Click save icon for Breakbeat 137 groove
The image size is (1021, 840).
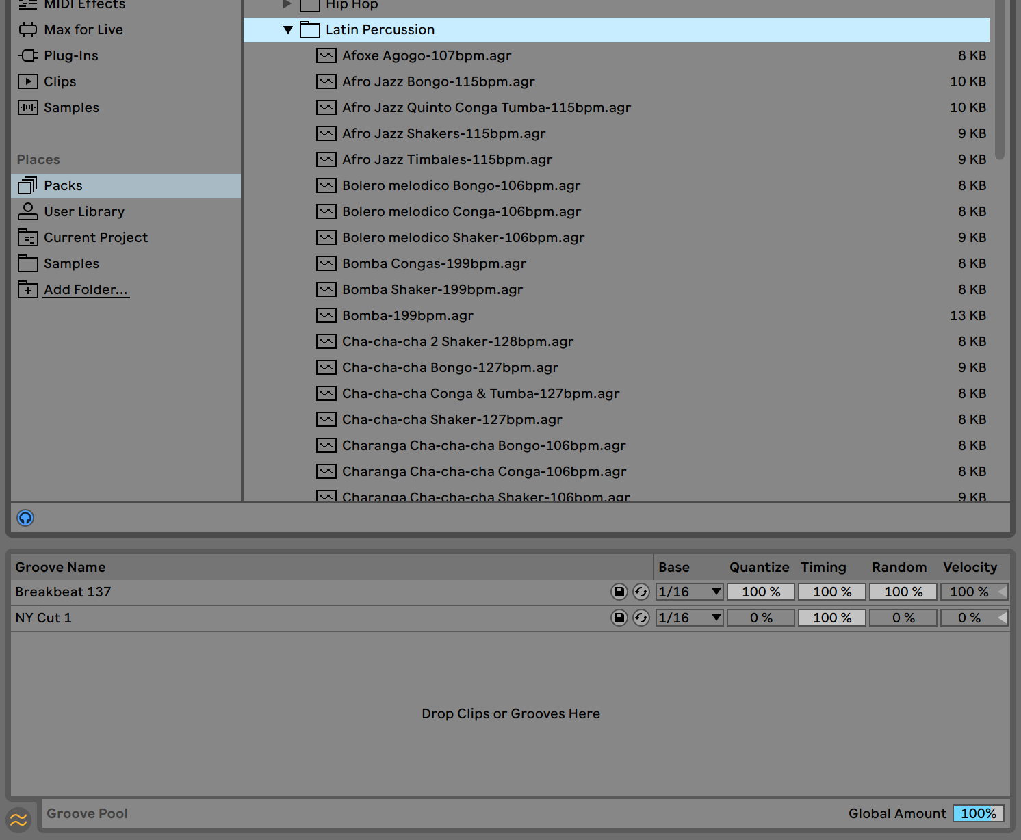coord(619,592)
